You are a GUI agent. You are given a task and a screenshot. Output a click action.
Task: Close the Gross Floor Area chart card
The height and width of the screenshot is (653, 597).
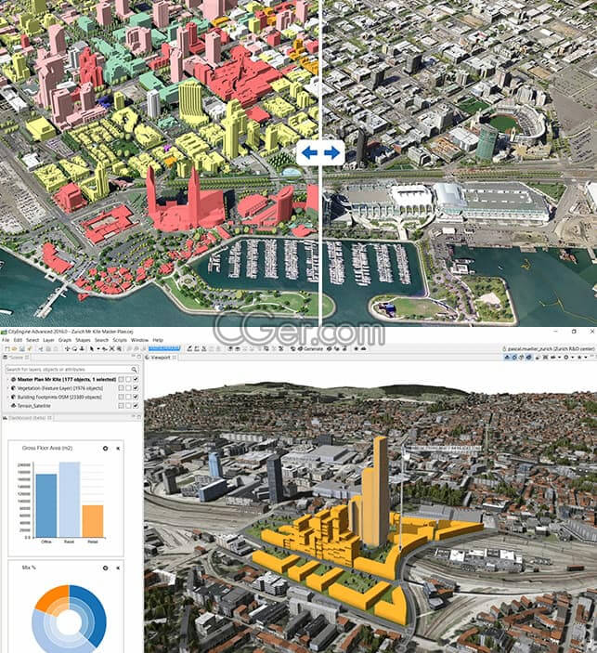(x=118, y=448)
